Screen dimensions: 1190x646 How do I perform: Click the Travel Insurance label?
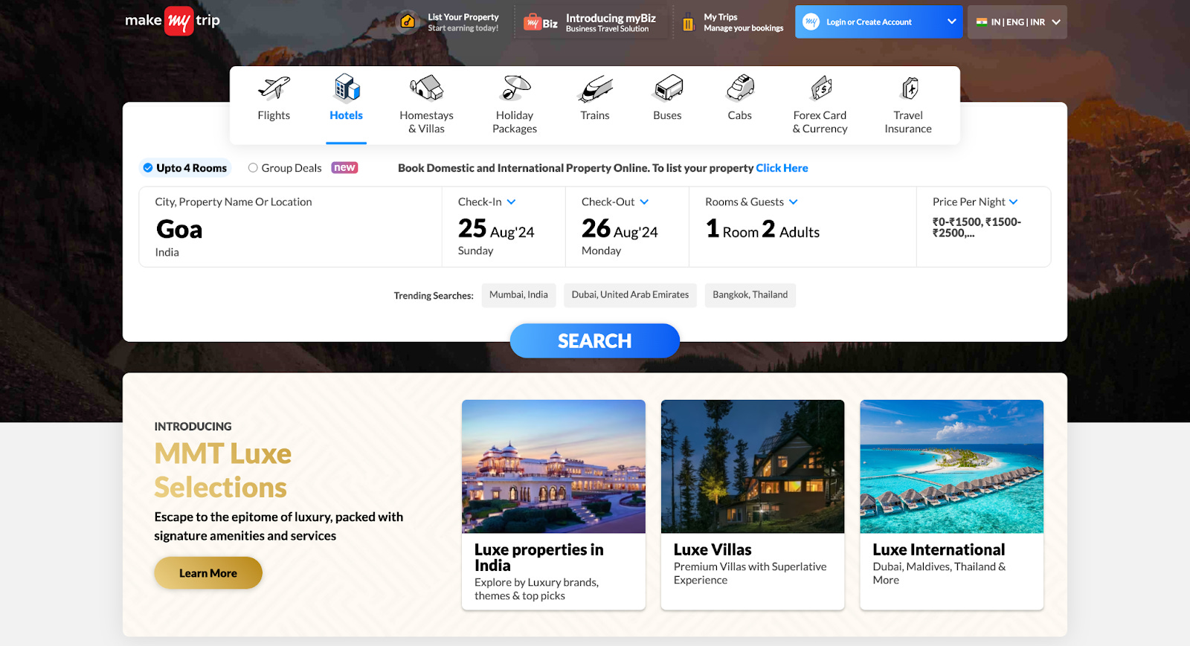pyautogui.click(x=908, y=122)
